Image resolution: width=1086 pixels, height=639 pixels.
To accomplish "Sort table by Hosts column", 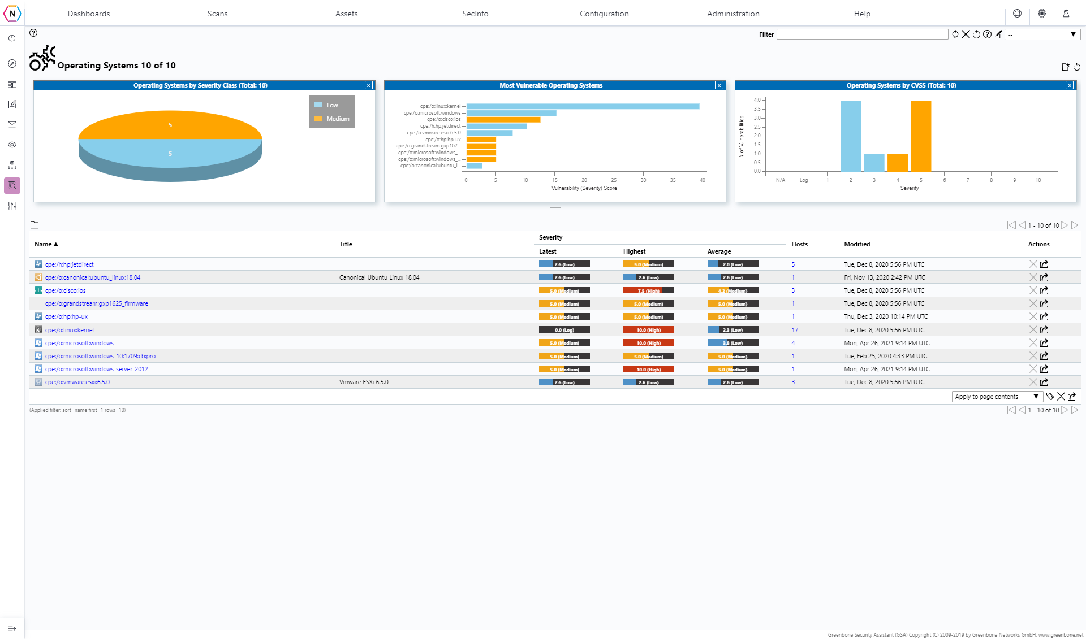I will (x=799, y=244).
